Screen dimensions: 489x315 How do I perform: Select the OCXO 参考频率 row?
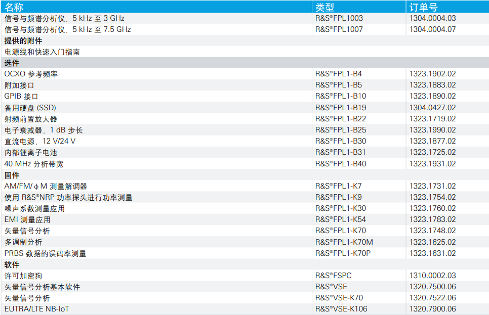[31, 74]
